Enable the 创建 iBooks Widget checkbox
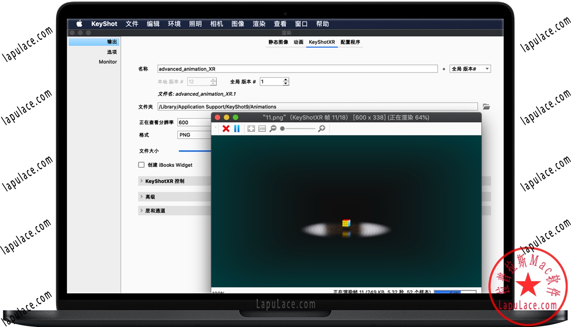The height and width of the screenshot is (327, 571). (x=141, y=165)
